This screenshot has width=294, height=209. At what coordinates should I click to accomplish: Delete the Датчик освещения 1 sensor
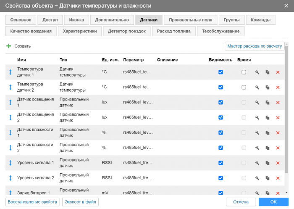click(278, 103)
